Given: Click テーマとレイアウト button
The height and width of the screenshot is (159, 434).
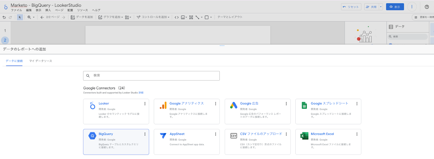Looking at the screenshot, I should 230,17.
